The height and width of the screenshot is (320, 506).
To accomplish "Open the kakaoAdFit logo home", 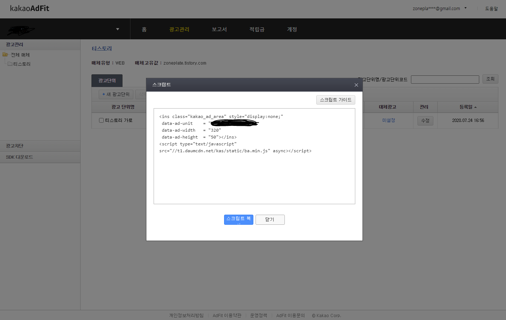I will [x=30, y=8].
